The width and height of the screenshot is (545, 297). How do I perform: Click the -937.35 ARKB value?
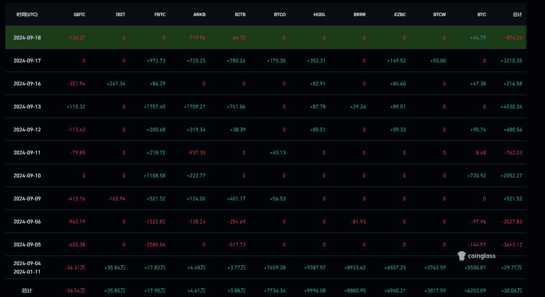(x=196, y=153)
